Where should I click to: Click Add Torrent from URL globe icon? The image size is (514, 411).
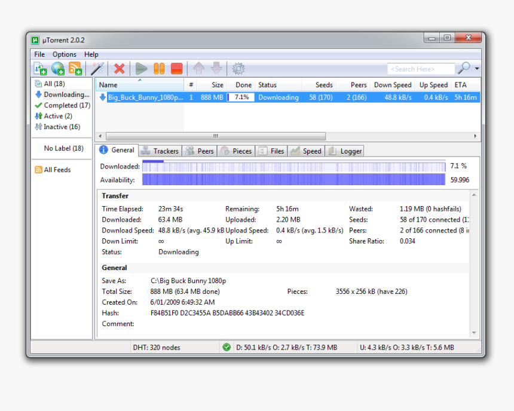coord(58,69)
